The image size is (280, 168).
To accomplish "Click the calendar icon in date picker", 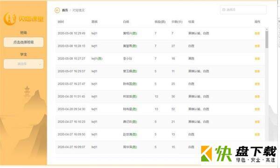I will click(x=224, y=10).
